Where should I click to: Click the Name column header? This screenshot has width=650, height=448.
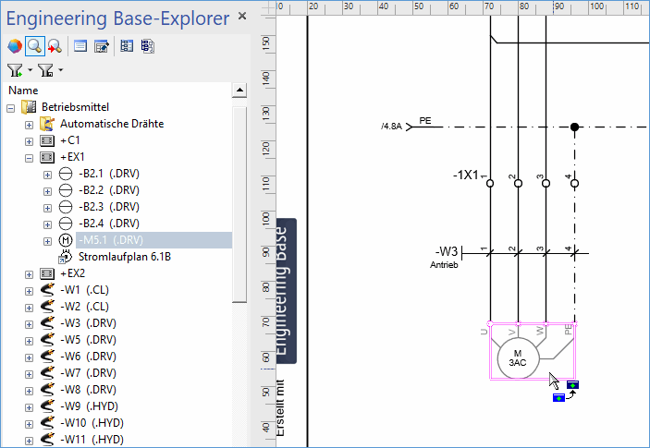24,90
